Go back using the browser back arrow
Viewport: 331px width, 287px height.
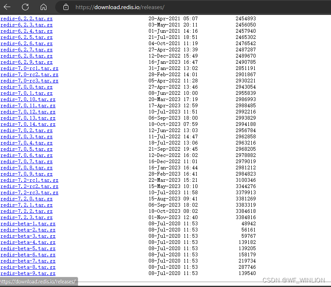(7, 7)
